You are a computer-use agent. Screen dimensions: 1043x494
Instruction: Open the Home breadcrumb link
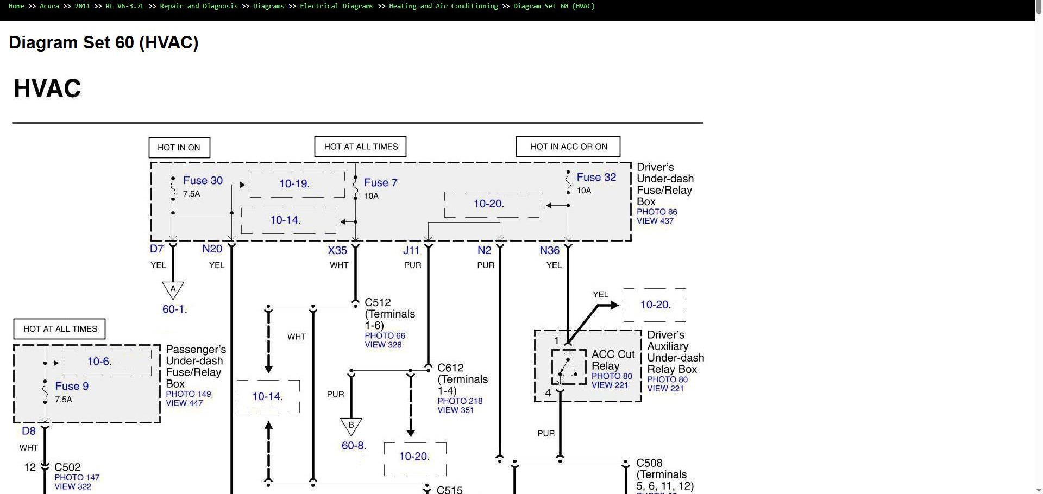[16, 6]
